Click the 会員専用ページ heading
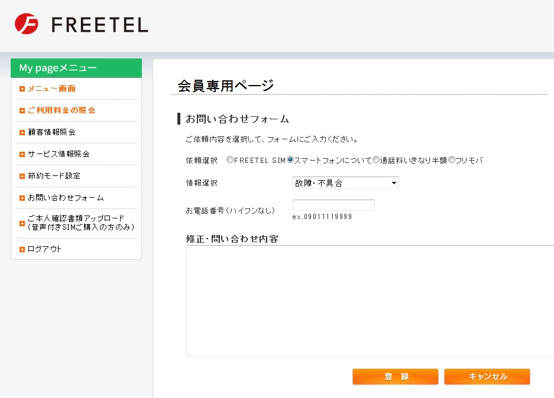The image size is (554, 398). tap(226, 86)
